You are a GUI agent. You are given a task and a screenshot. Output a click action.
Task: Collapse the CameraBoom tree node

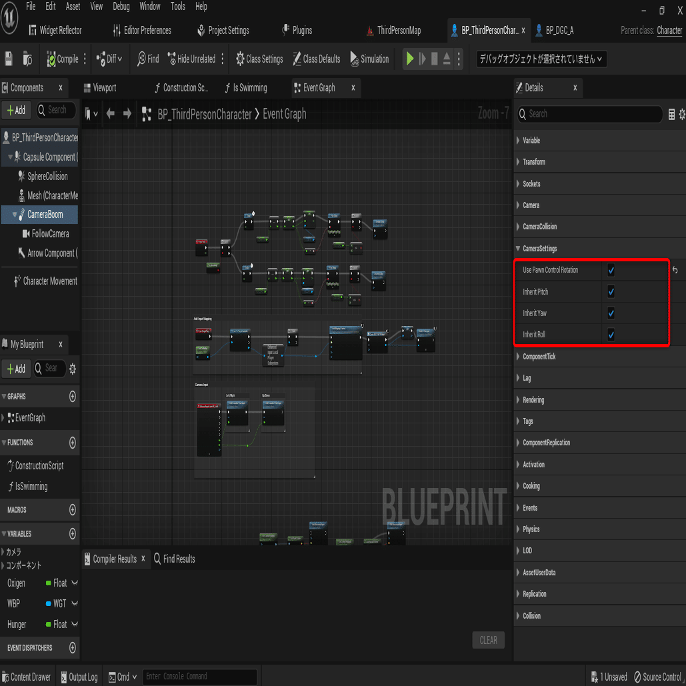pyautogui.click(x=15, y=215)
